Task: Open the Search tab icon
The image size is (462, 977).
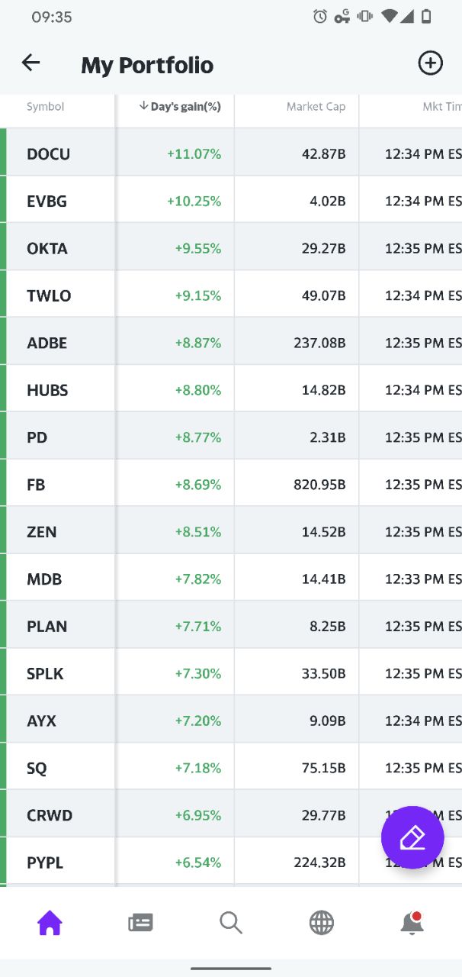Action: coord(231,923)
